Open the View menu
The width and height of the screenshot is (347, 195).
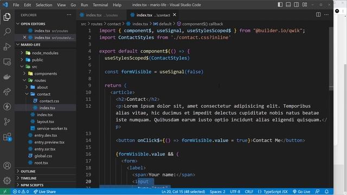(61, 5)
